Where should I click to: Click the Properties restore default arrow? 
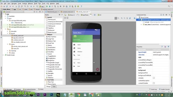tap(165, 47)
